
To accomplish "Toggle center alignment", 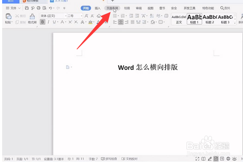I will click(x=121, y=22).
